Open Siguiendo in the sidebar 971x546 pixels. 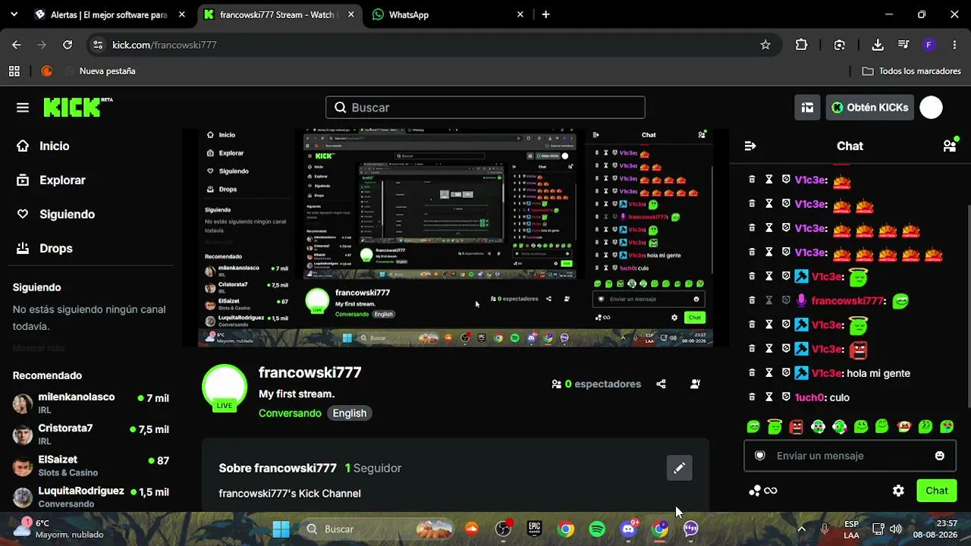tap(56, 214)
